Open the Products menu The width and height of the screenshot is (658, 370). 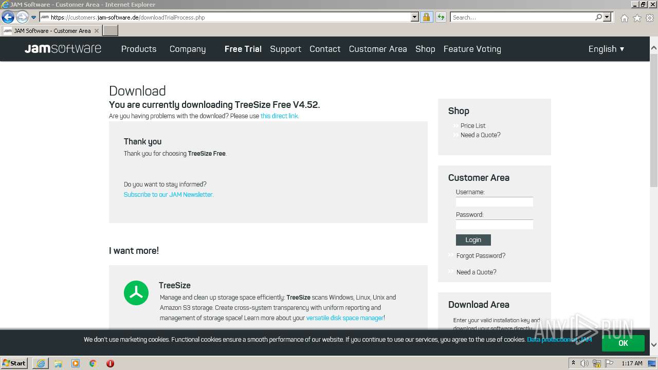(139, 49)
